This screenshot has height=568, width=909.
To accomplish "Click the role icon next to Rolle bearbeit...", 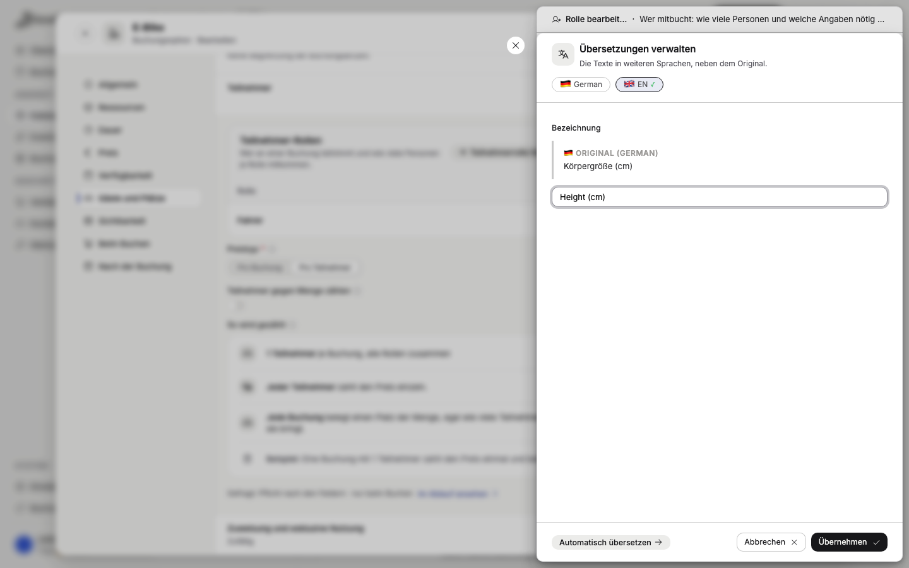I will 556,20.
